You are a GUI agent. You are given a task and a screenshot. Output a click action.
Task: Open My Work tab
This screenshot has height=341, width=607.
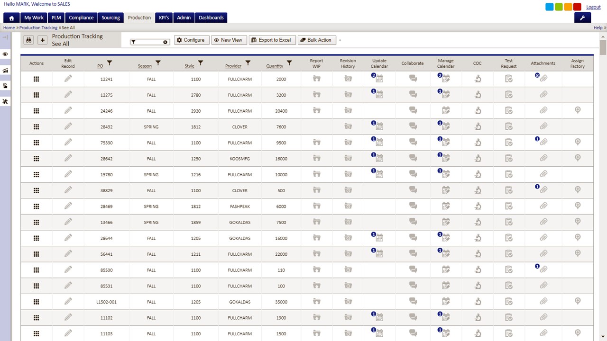(34, 18)
